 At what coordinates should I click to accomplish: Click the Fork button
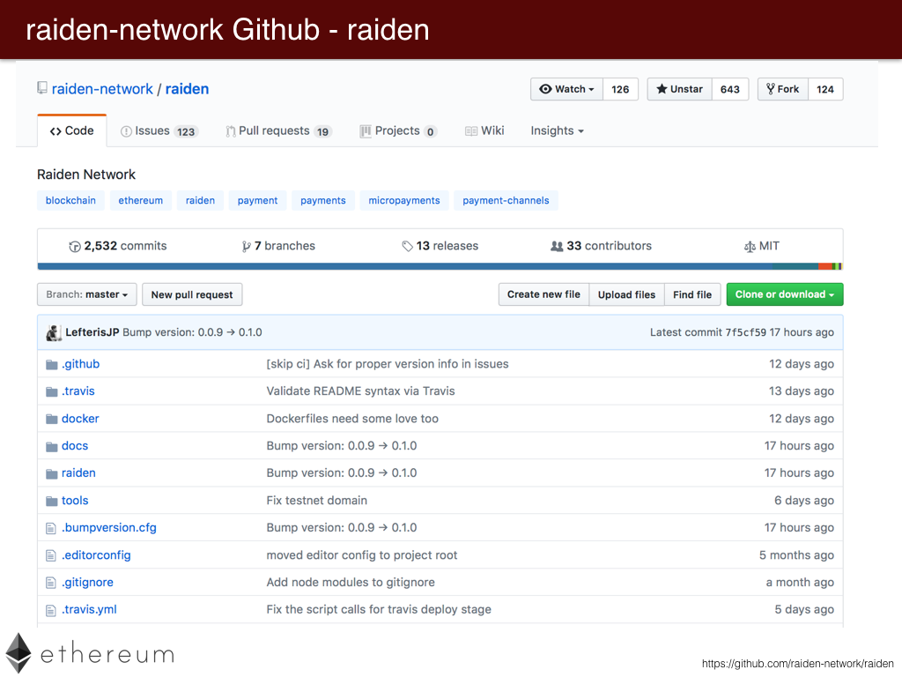[x=783, y=89]
